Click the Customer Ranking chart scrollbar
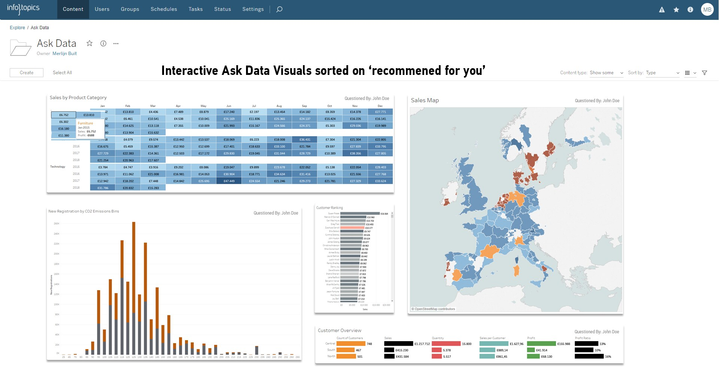The height and width of the screenshot is (382, 719). tap(392, 257)
